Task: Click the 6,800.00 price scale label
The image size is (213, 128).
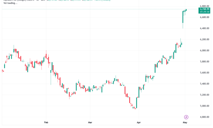Action: (x=205, y=6)
